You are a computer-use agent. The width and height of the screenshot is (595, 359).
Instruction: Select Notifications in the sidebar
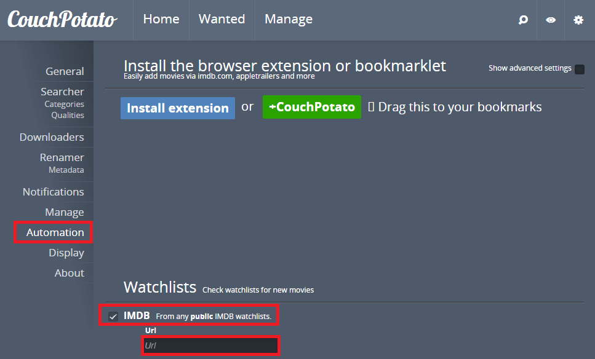(54, 192)
